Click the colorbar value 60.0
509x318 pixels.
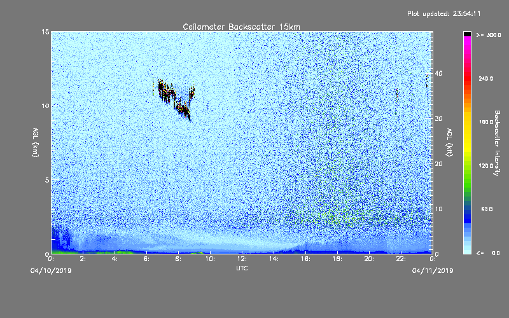point(487,209)
